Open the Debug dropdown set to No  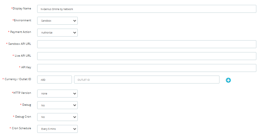(x=57, y=105)
